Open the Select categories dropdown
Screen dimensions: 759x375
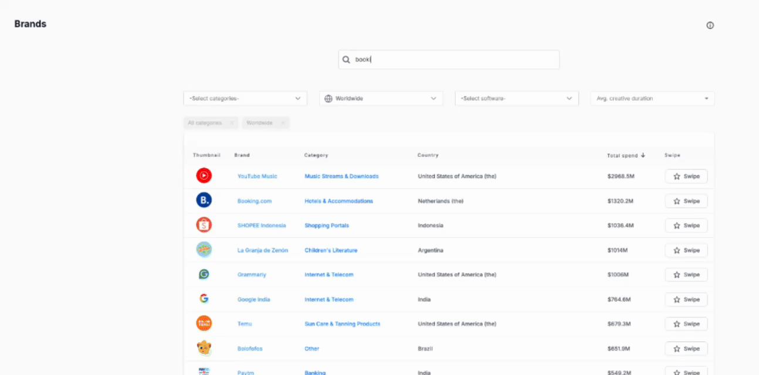click(x=245, y=98)
